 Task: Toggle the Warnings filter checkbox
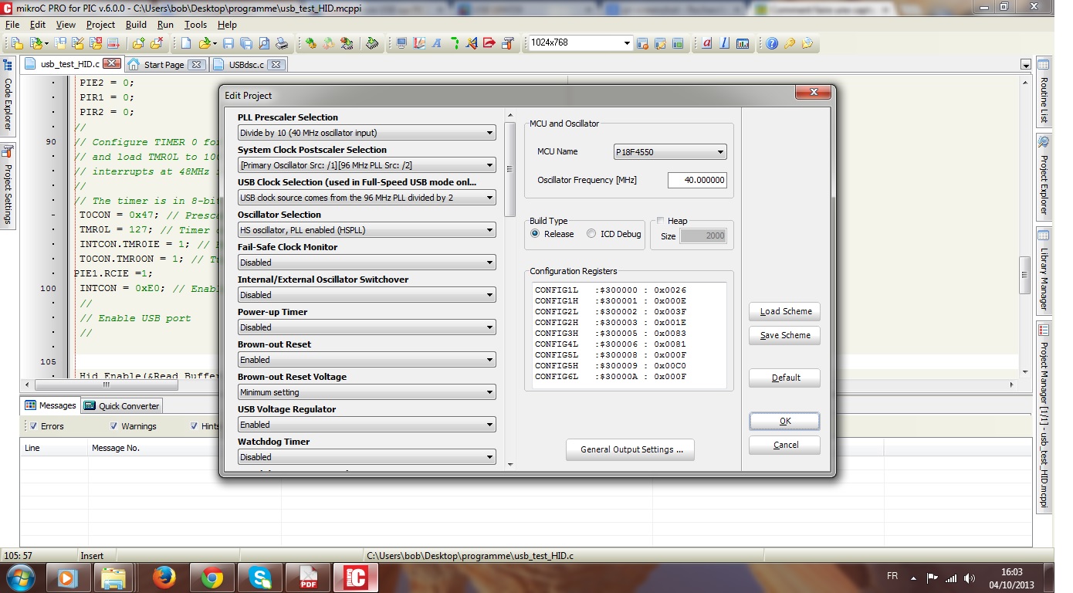click(114, 426)
